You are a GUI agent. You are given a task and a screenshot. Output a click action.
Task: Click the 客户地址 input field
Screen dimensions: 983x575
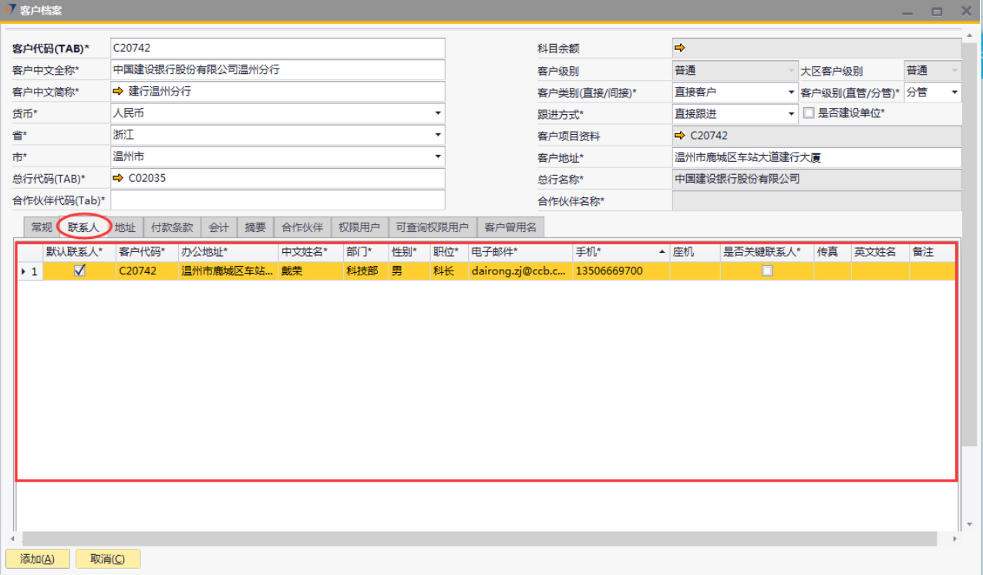(816, 157)
